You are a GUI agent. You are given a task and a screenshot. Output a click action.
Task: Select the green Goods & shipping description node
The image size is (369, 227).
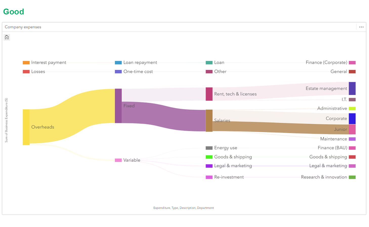pyautogui.click(x=209, y=157)
